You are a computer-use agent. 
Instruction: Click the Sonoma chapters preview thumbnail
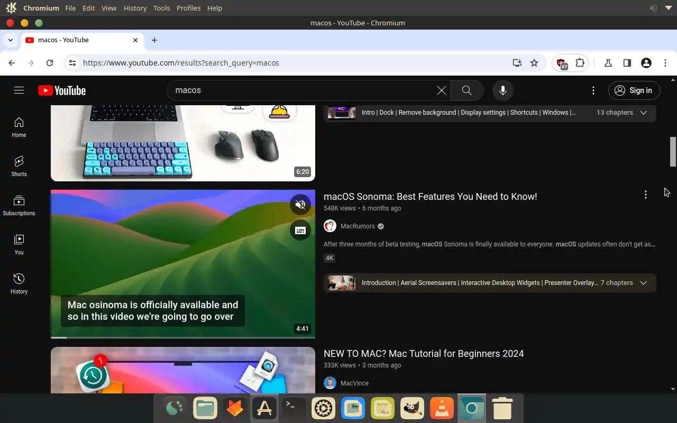pos(341,283)
